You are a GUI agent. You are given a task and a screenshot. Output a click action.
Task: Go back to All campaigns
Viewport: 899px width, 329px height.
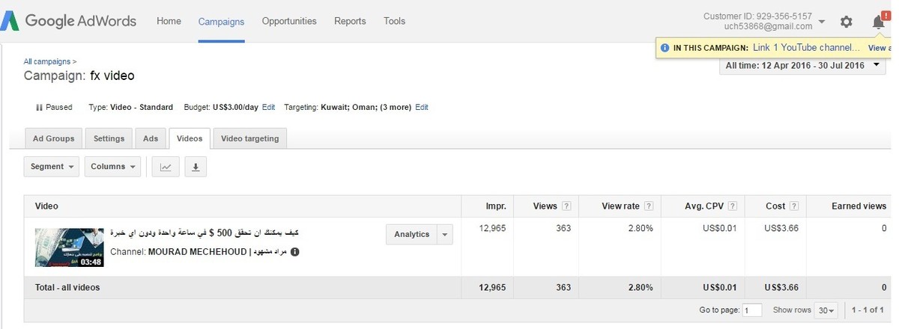pyautogui.click(x=48, y=61)
